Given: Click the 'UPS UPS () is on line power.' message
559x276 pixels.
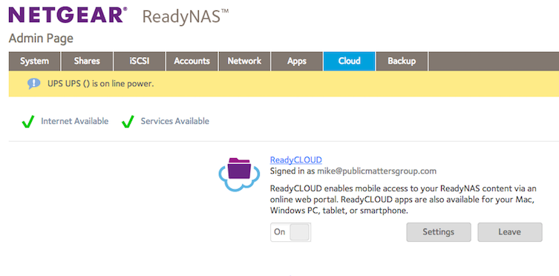Looking at the screenshot, I should click(101, 85).
